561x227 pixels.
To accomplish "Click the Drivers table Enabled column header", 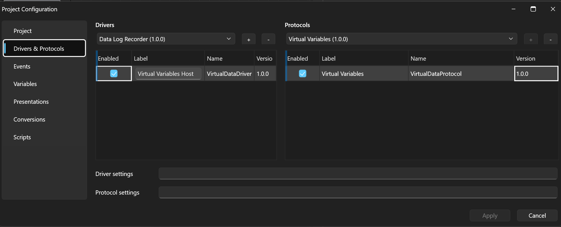I will click(x=114, y=58).
